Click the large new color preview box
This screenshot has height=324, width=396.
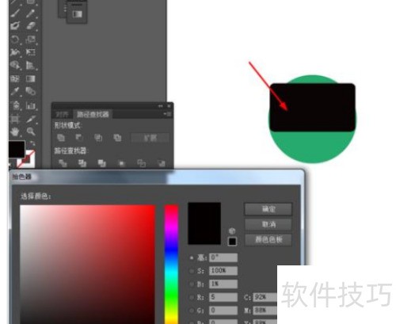click(x=204, y=223)
